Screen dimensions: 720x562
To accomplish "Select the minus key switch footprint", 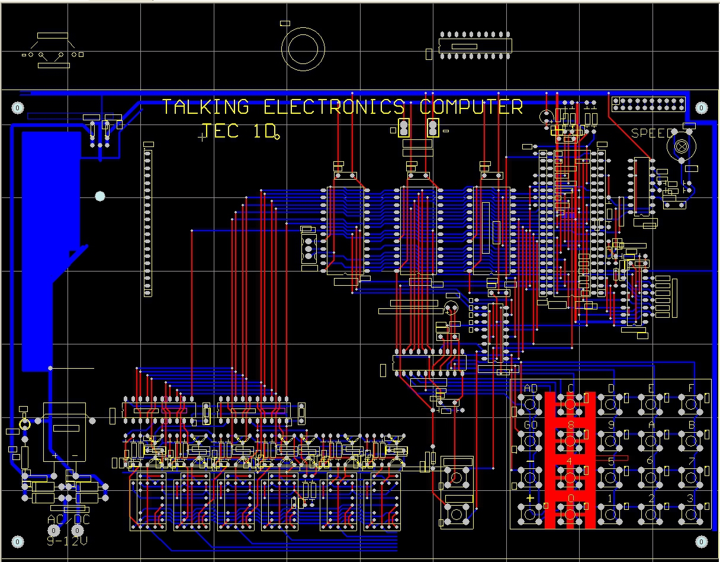I will (x=530, y=477).
